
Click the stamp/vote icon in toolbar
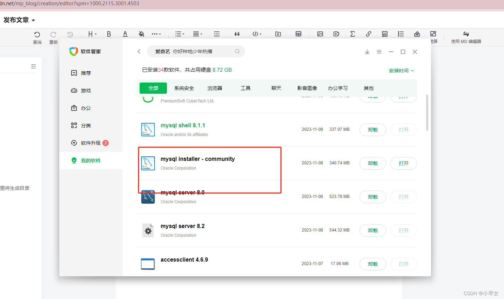417,34
